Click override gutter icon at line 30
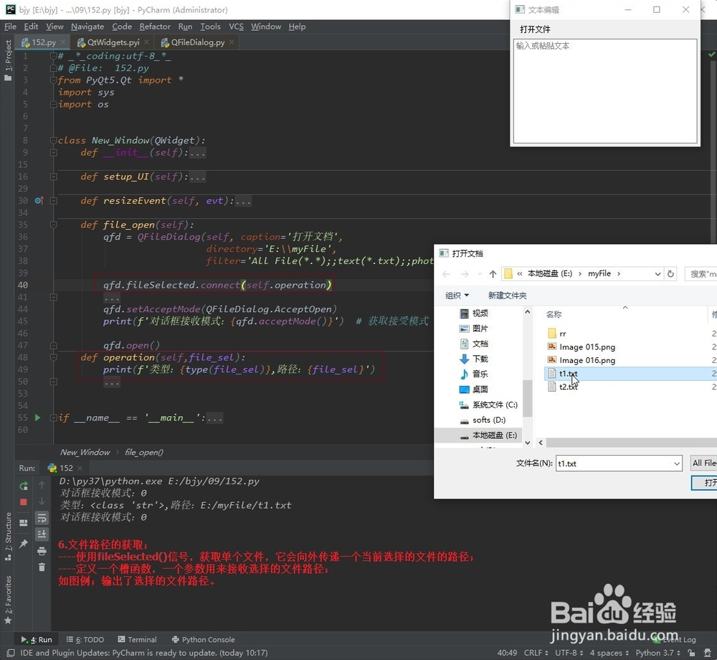Viewport: 717px width, 660px height. click(39, 200)
